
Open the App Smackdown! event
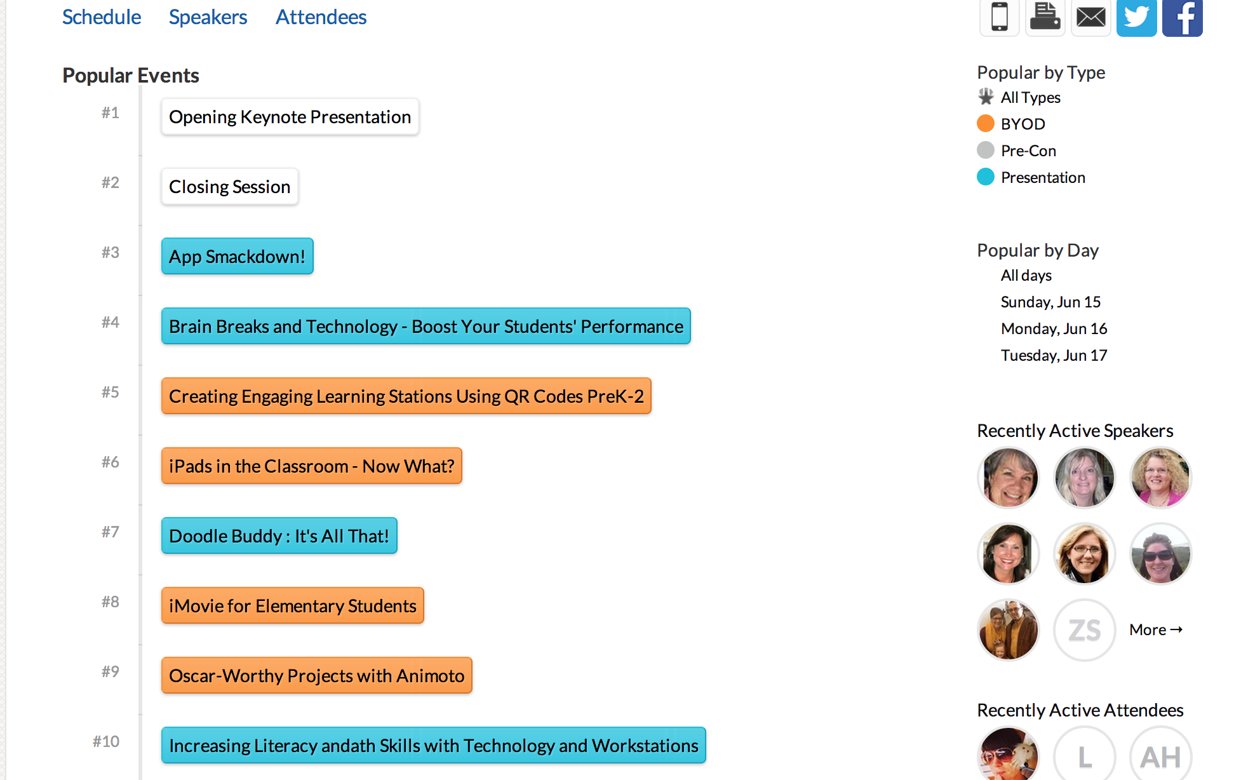(238, 257)
